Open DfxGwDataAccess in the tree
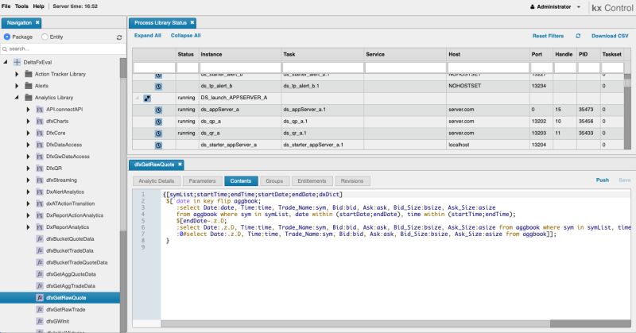The width and height of the screenshot is (636, 333). [x=68, y=157]
